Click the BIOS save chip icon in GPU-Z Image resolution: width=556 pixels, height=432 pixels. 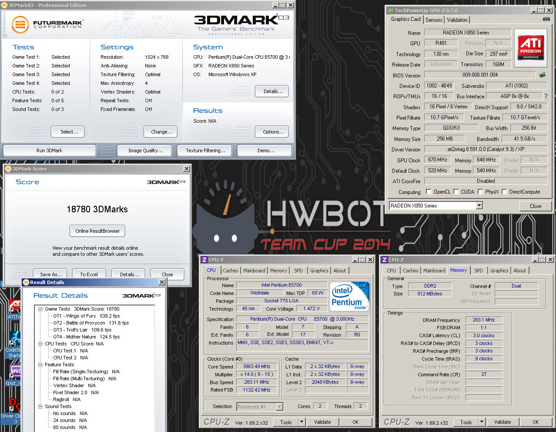pos(543,75)
